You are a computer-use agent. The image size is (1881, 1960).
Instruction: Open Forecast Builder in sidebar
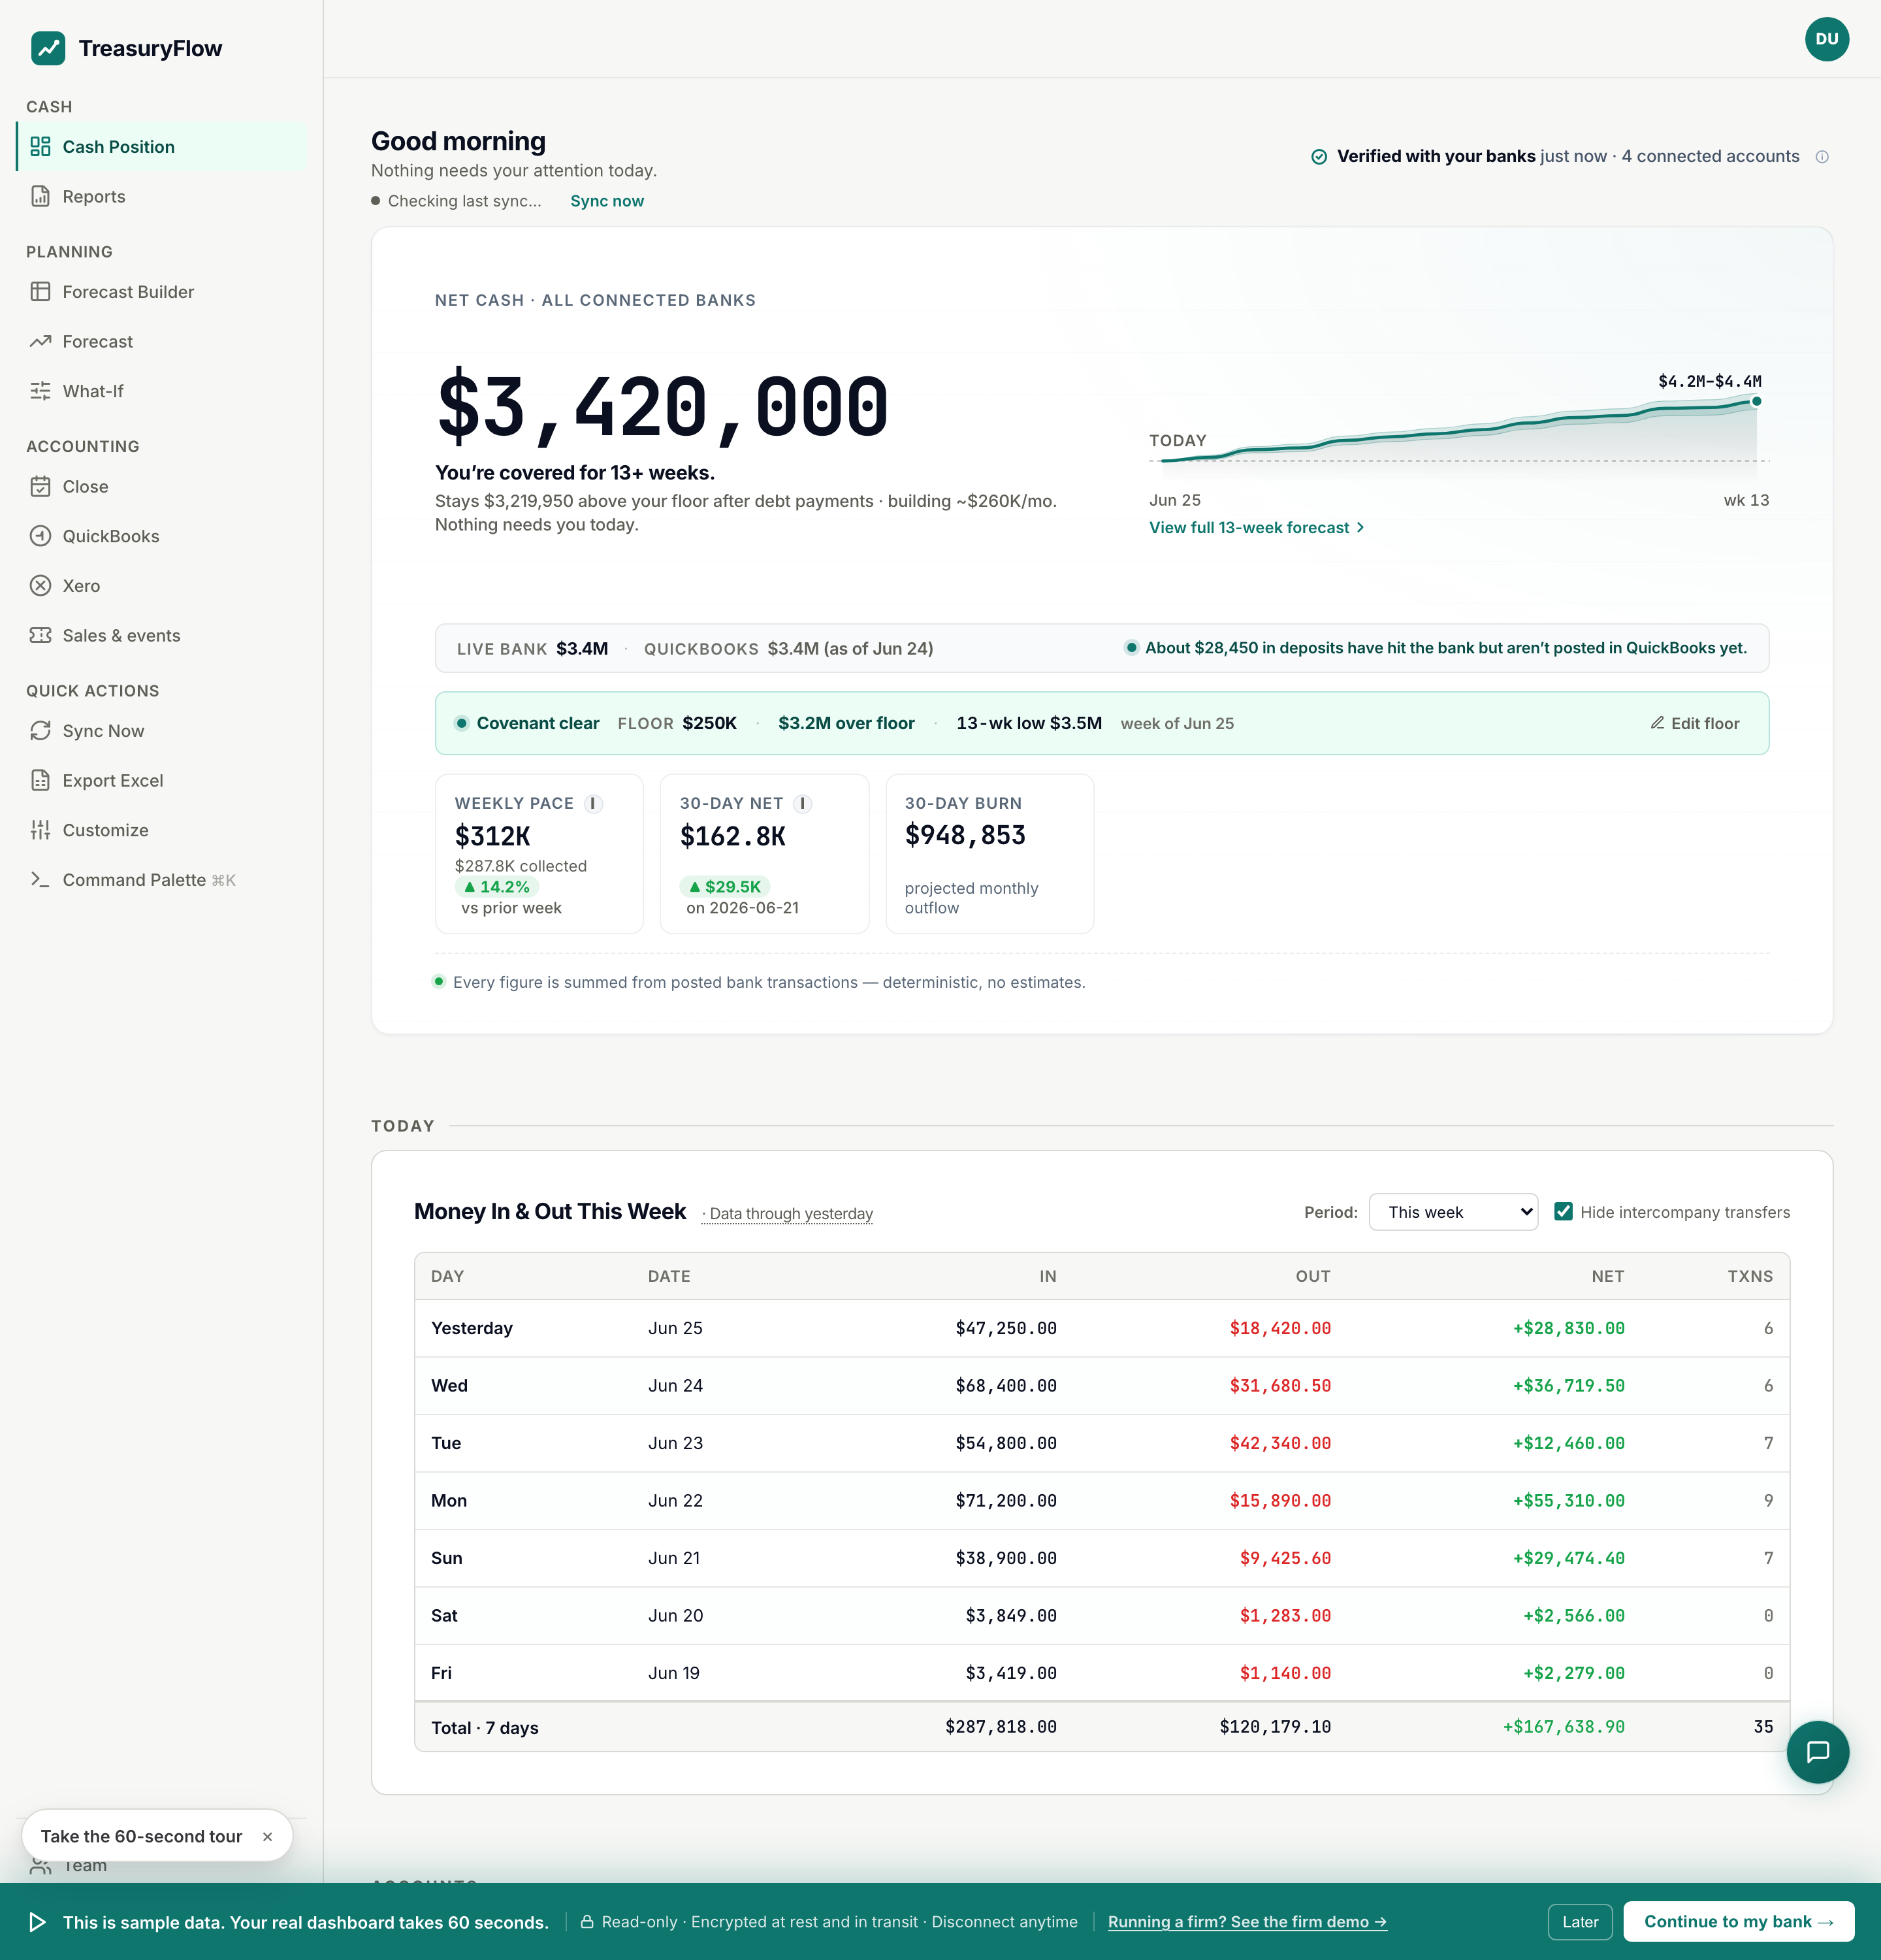161,292
